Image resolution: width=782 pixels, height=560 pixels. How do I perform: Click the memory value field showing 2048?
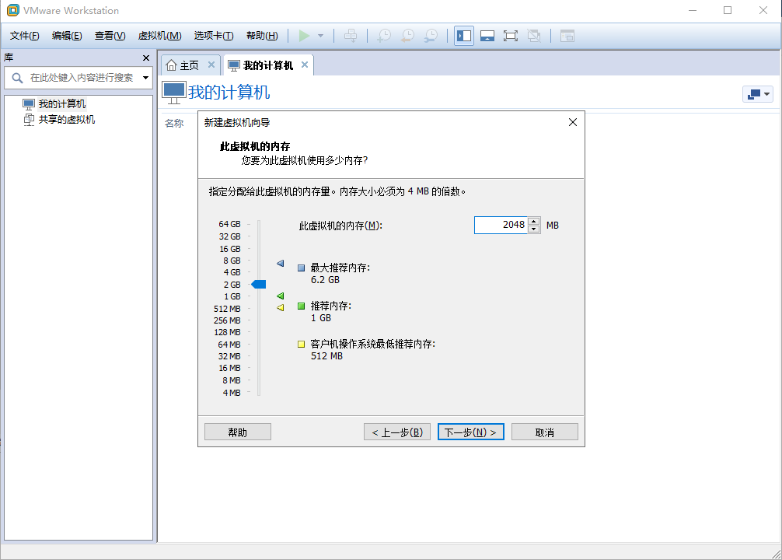coord(501,225)
